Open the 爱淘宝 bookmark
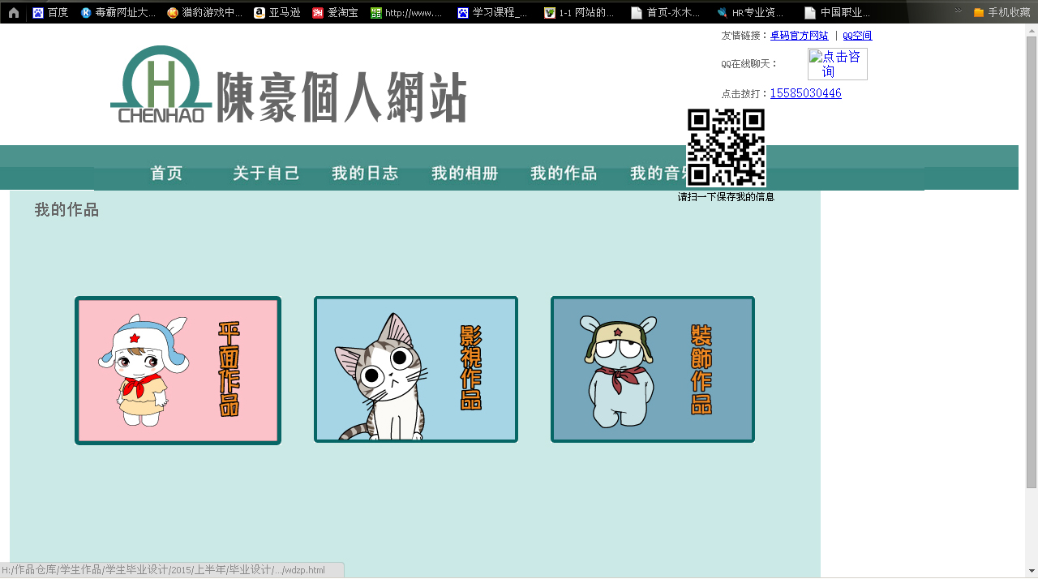1038x579 pixels. (335, 13)
